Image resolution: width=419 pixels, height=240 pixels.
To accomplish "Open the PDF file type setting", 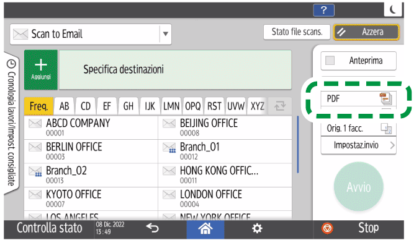I will click(x=358, y=99).
